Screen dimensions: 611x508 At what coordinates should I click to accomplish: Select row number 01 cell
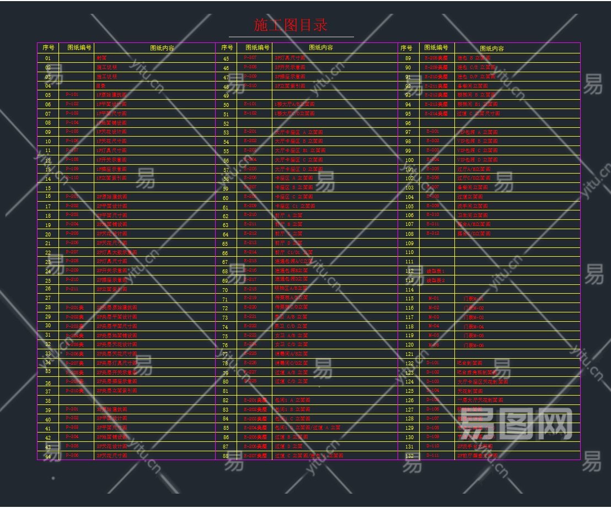coord(48,58)
